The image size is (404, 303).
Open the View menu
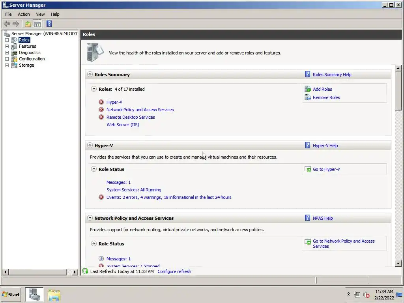pyautogui.click(x=40, y=14)
